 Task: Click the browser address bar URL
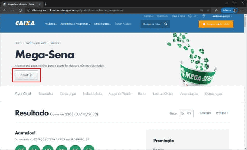click(x=86, y=11)
